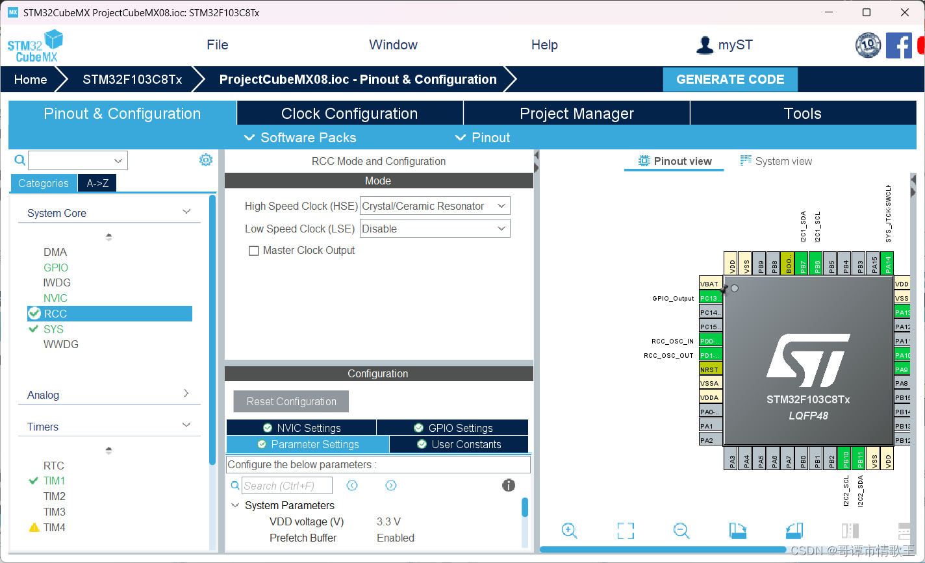Click the GENERATE CODE button

click(x=730, y=79)
